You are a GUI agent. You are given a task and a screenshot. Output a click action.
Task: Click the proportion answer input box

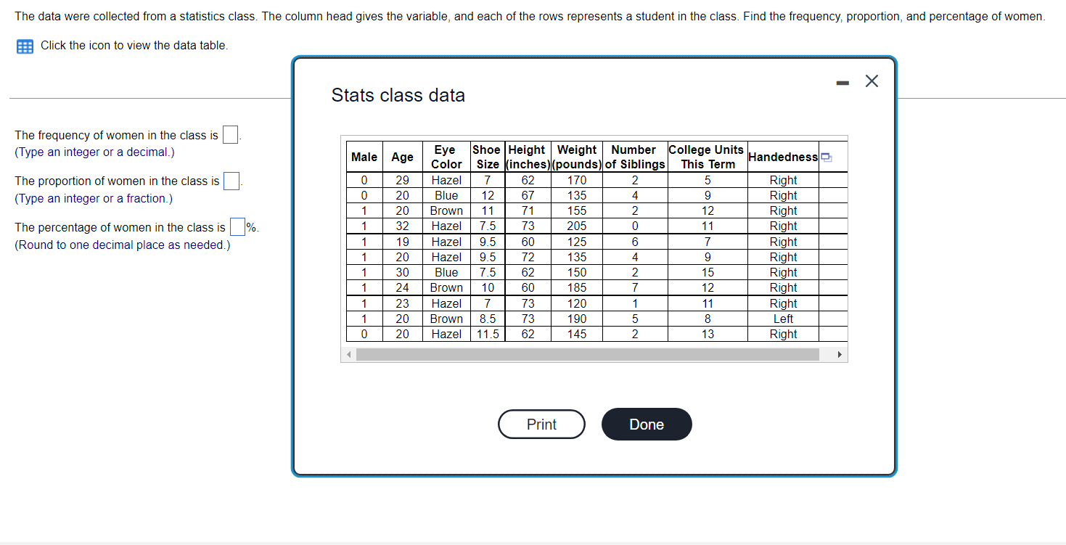[x=233, y=180]
